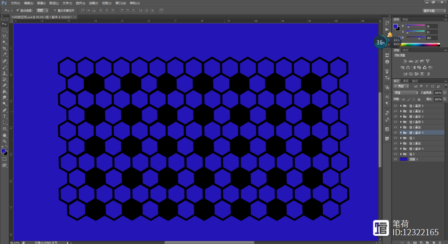Switch to the 路径 paths tab
The height and width of the screenshot is (244, 448).
pyautogui.click(x=415, y=81)
